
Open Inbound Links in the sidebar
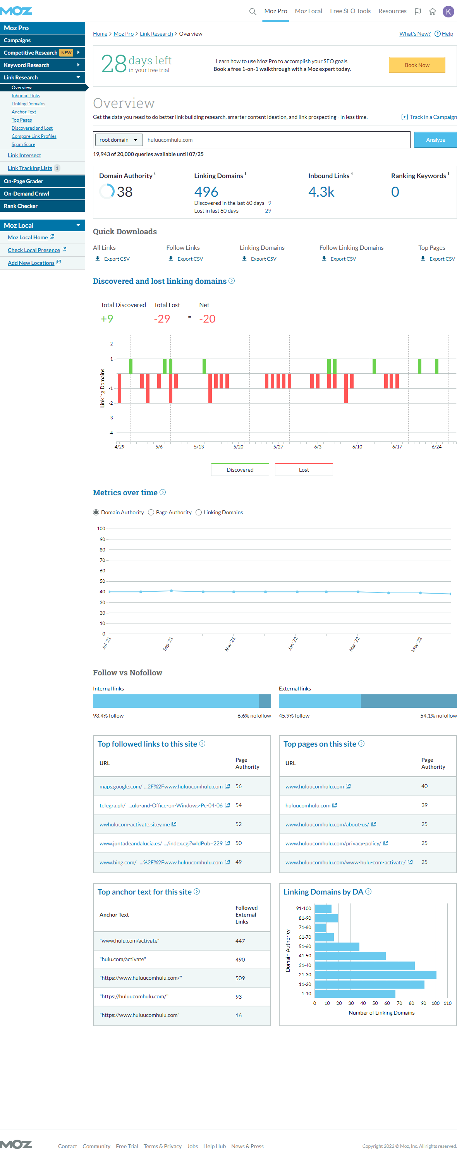[x=26, y=96]
